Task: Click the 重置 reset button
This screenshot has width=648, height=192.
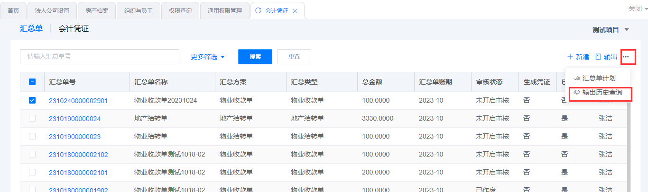Action: [x=294, y=57]
